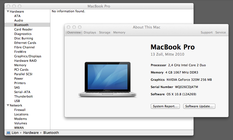
Task: Select Ethernet Cards in the sidebar
Action: coord(25,43)
